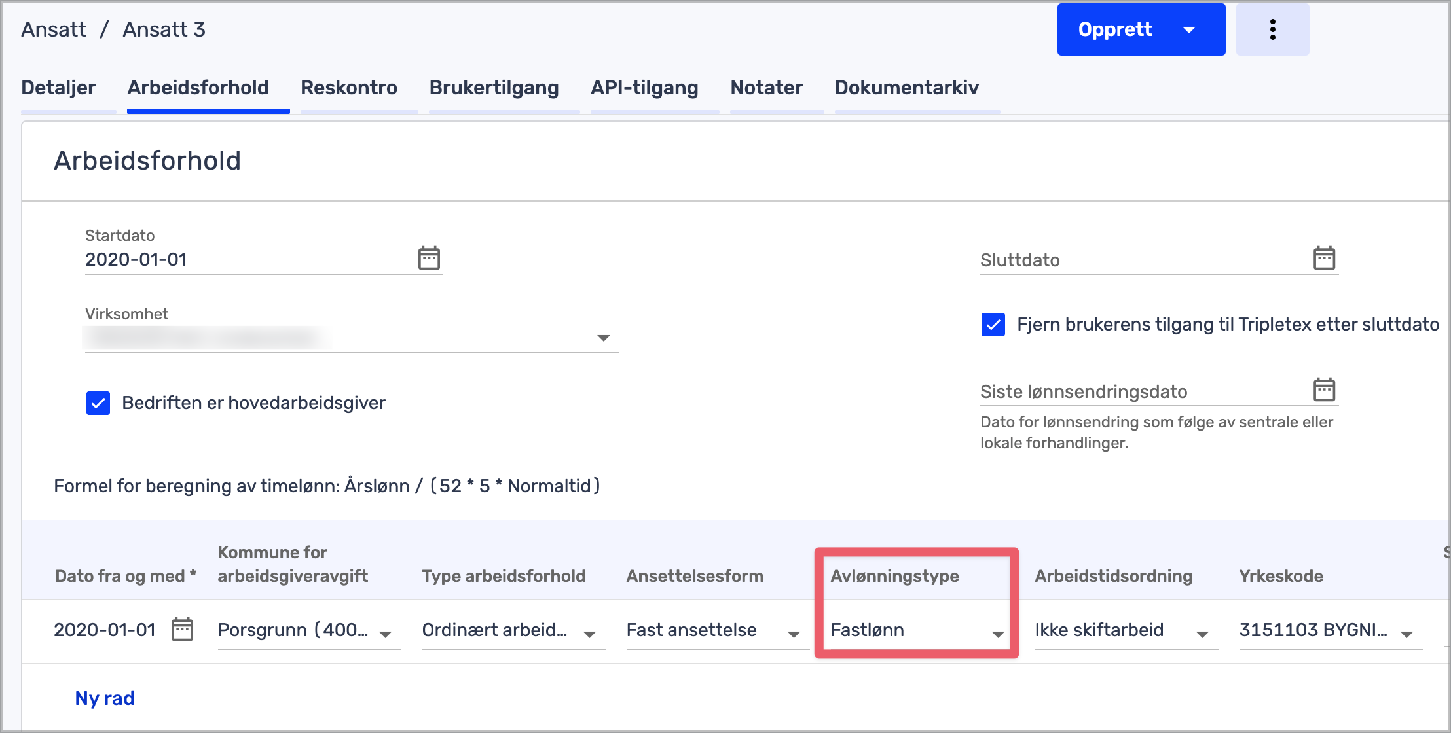Viewport: 1451px width, 733px height.
Task: Open the Startdato calendar picker icon
Action: pyautogui.click(x=429, y=258)
